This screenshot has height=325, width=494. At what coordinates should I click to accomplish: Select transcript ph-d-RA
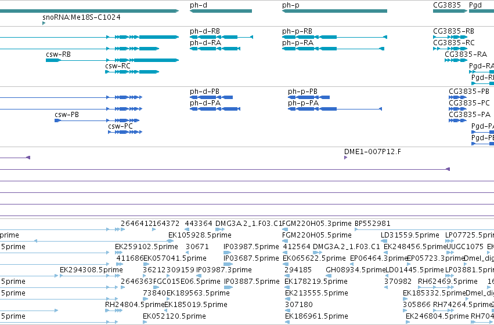tap(205, 43)
